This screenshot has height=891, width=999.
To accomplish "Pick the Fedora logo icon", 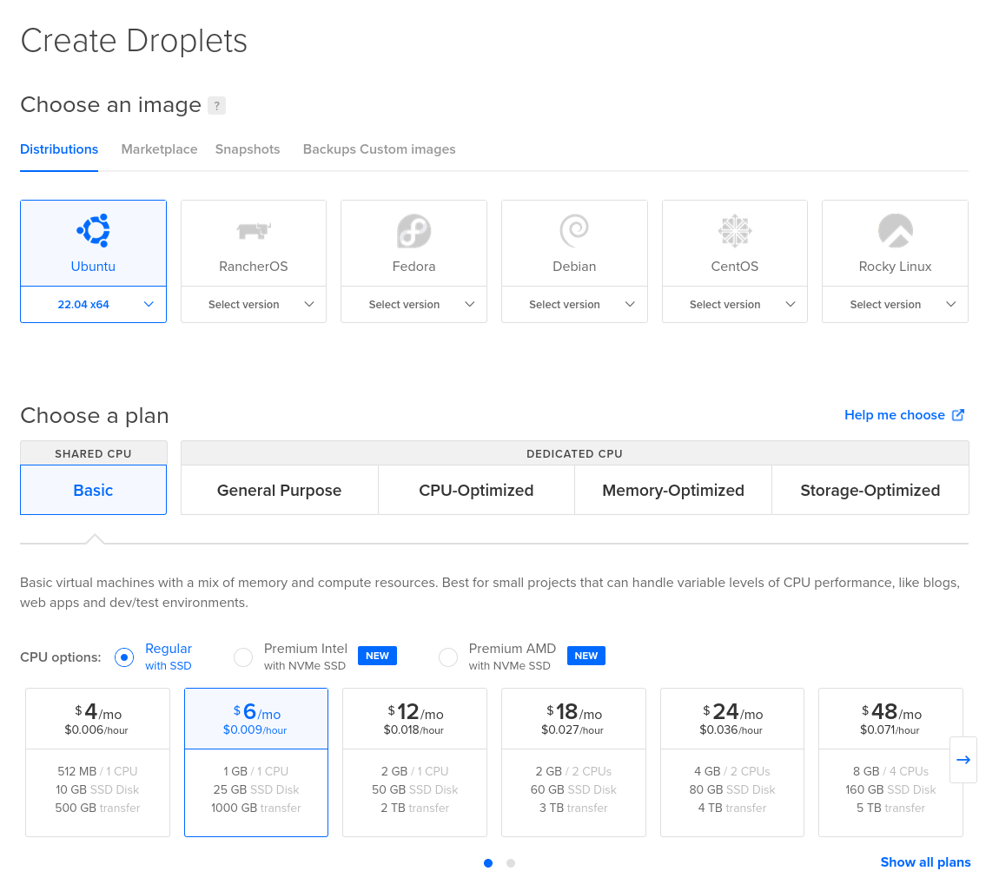I will coord(413,231).
